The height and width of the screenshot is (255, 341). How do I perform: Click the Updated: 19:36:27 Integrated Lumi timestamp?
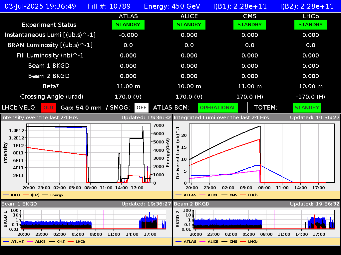click(315, 118)
